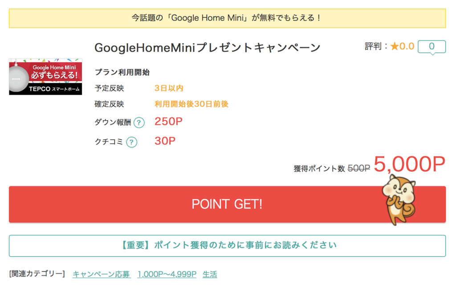Click the orange star rating icon
Image resolution: width=456 pixels, height=302 pixels.
[395, 46]
